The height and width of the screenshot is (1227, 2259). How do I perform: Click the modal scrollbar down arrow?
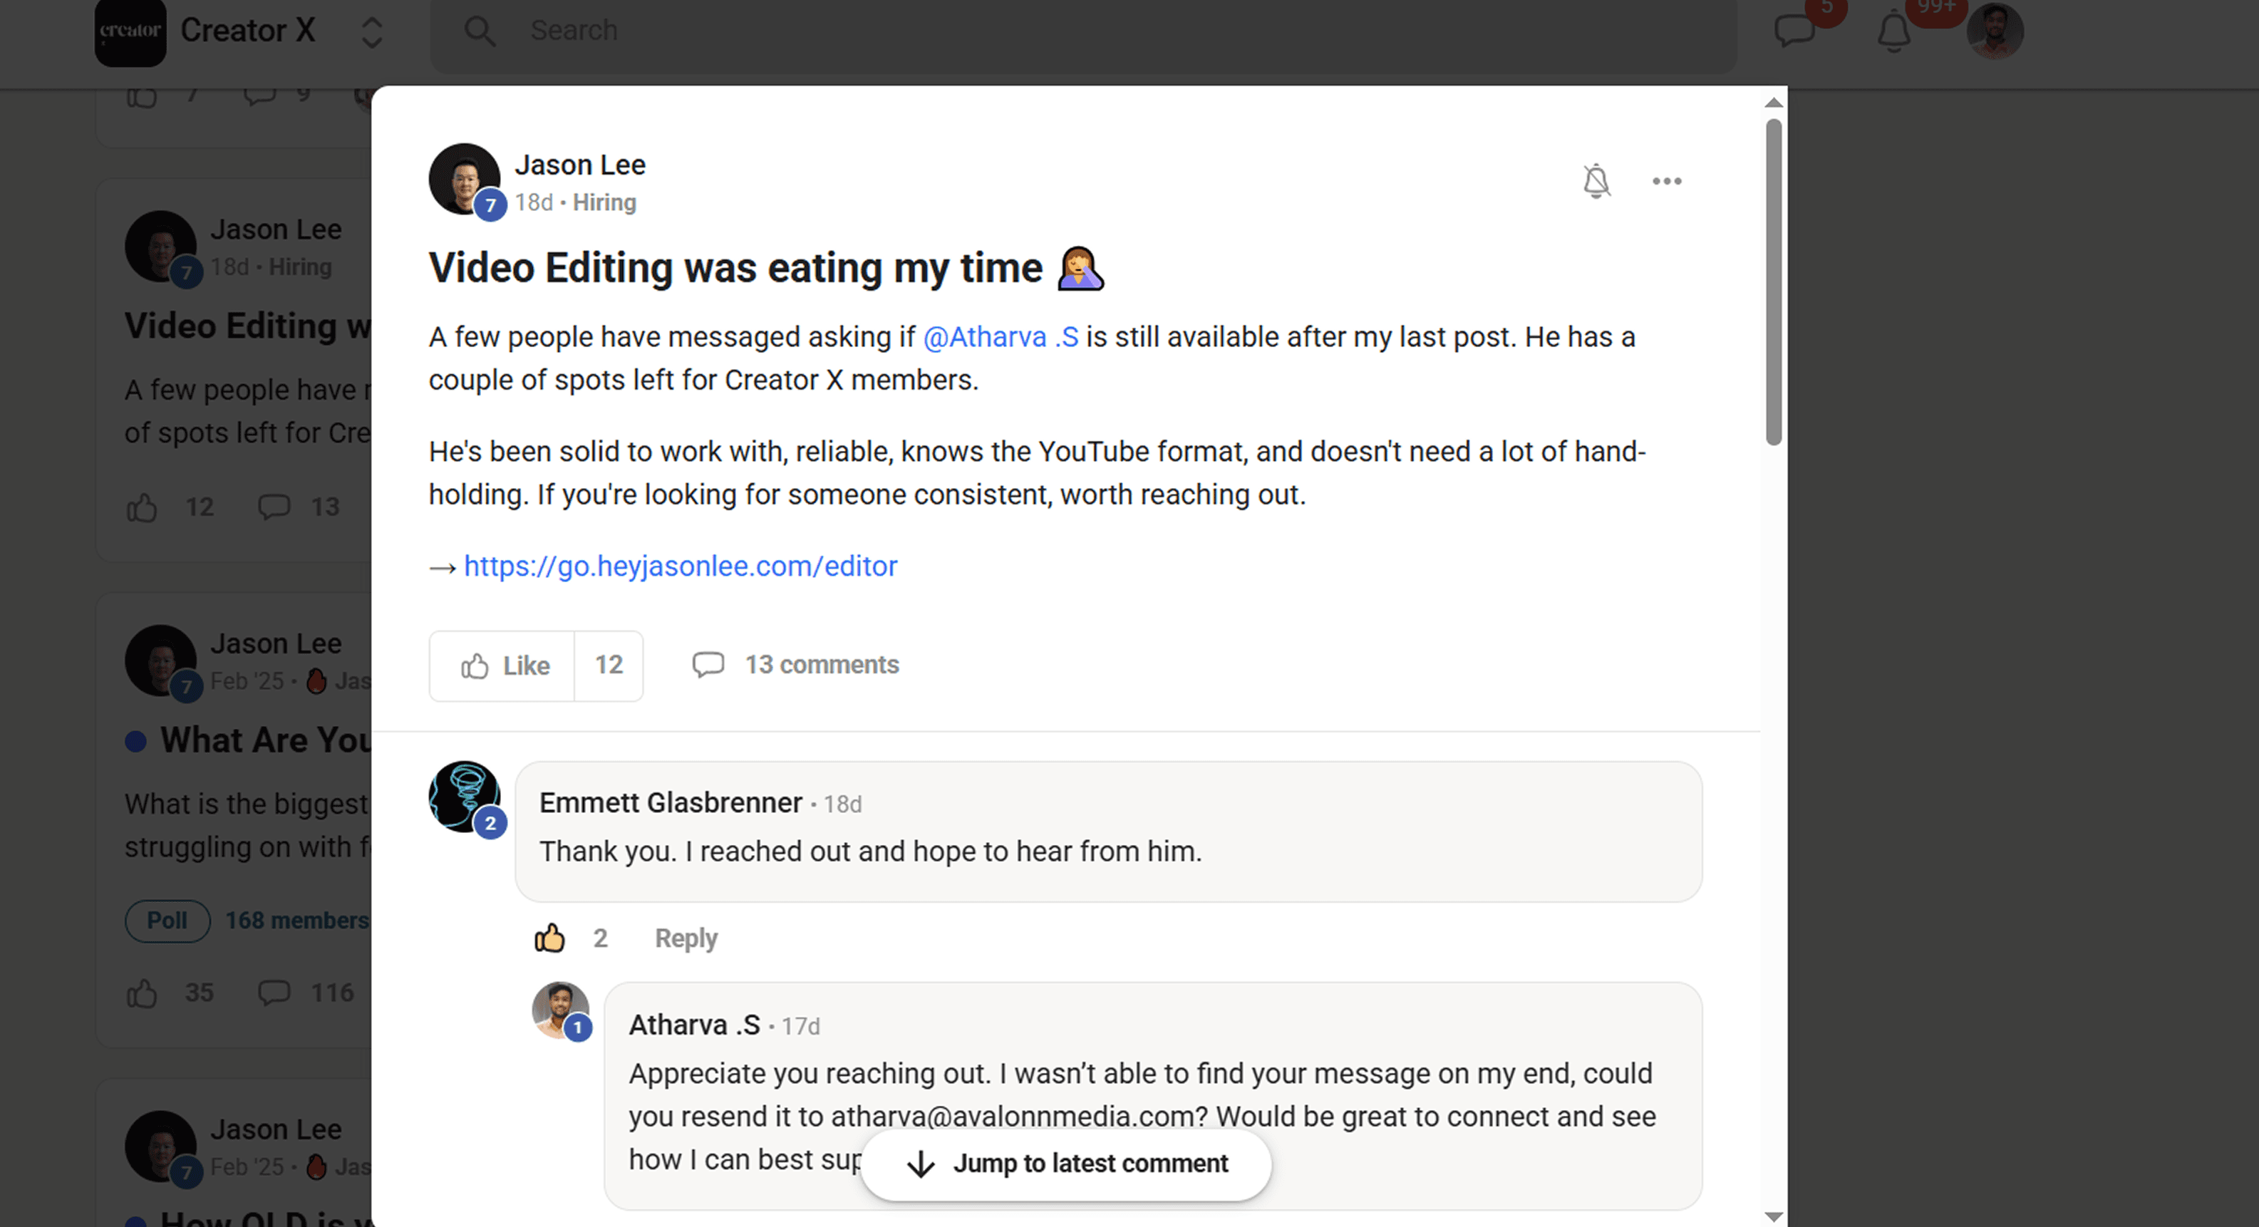pos(1773,1216)
